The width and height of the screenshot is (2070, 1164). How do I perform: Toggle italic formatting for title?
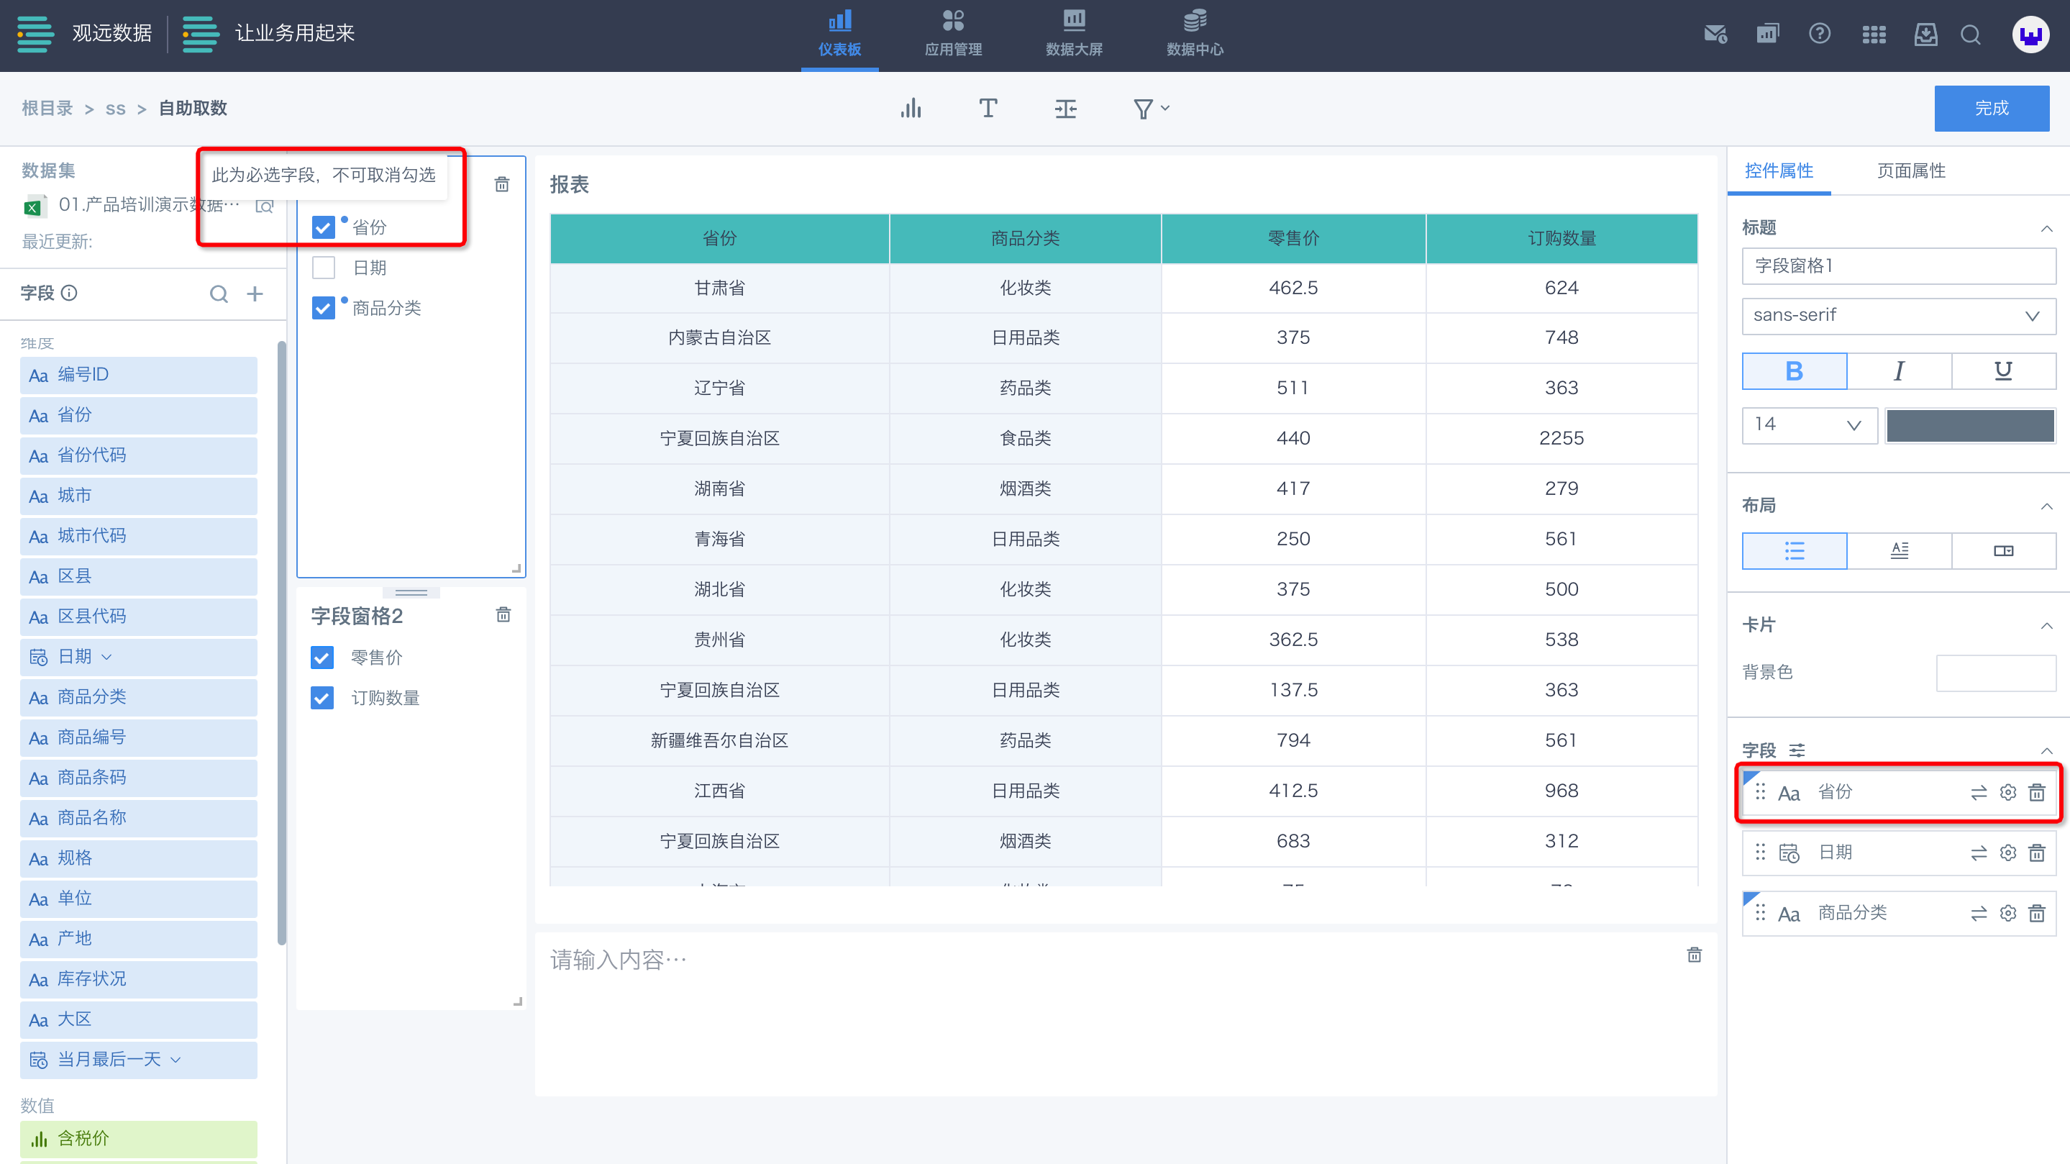(1898, 370)
